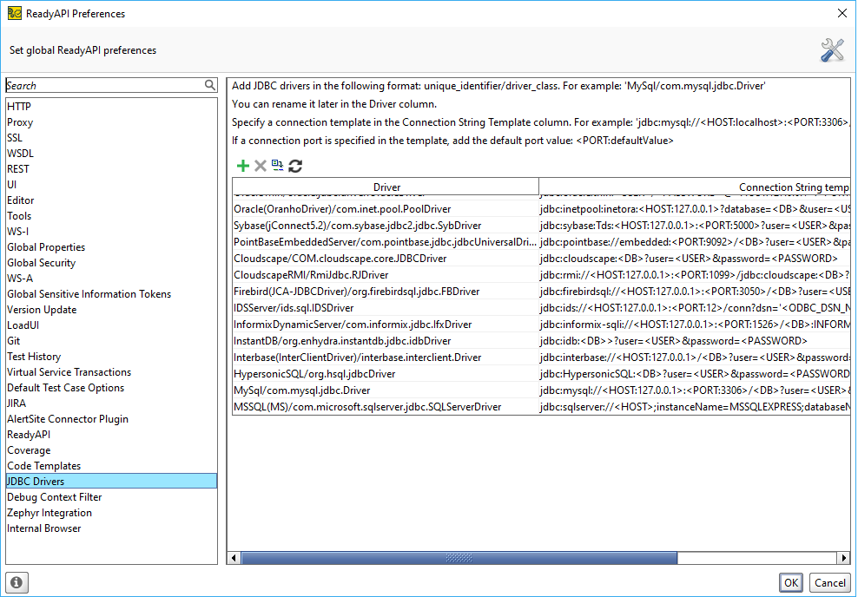The width and height of the screenshot is (858, 597).
Task: Click the wrench and screwdriver preferences icon
Action: click(x=832, y=50)
